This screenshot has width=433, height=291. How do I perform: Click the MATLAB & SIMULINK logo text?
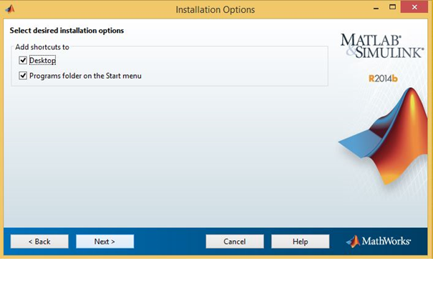pos(382,46)
